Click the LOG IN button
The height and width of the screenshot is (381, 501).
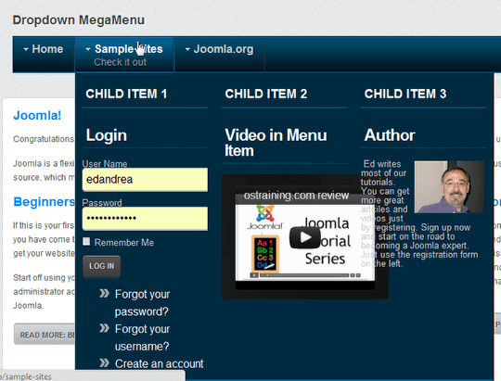[x=102, y=266]
